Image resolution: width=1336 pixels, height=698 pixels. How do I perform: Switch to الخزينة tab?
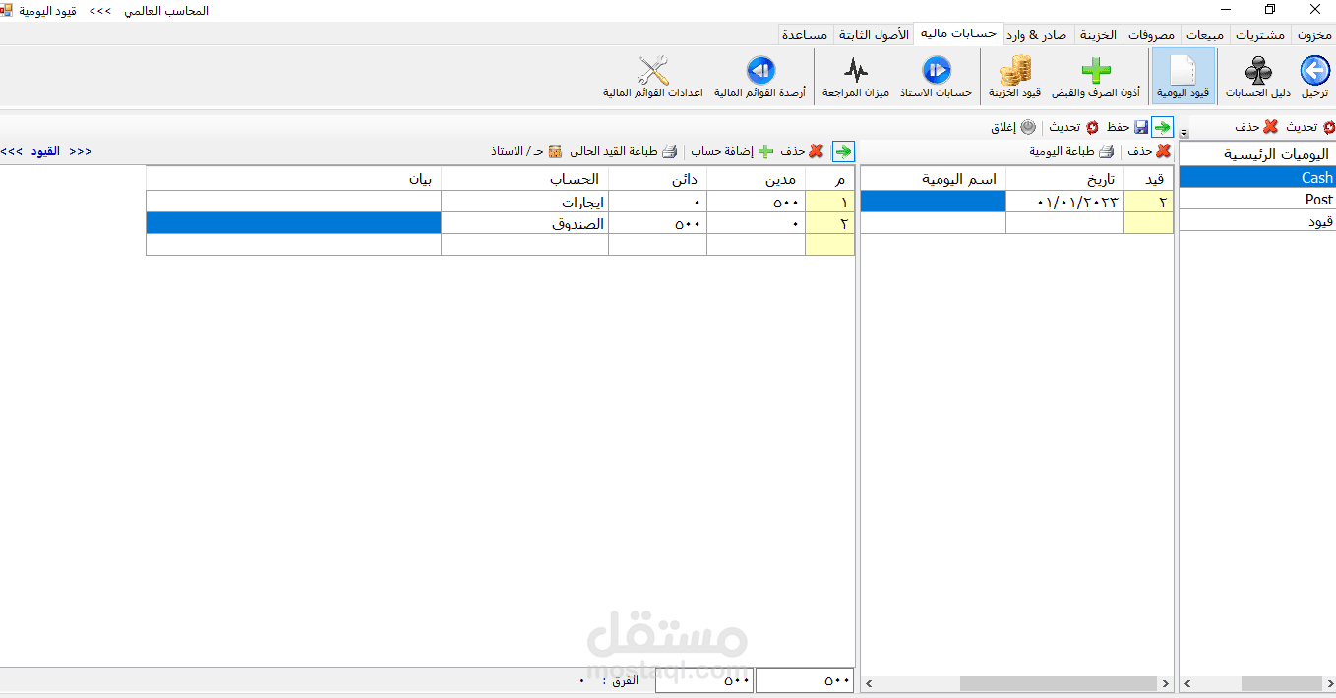(x=1098, y=35)
